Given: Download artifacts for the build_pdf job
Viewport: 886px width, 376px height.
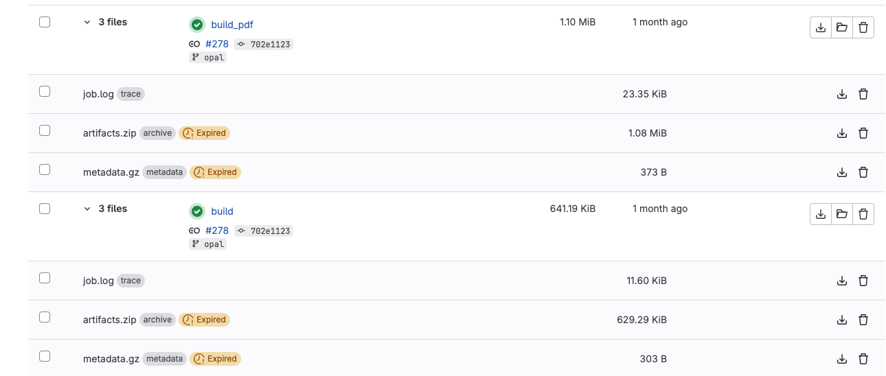Looking at the screenshot, I should [820, 28].
